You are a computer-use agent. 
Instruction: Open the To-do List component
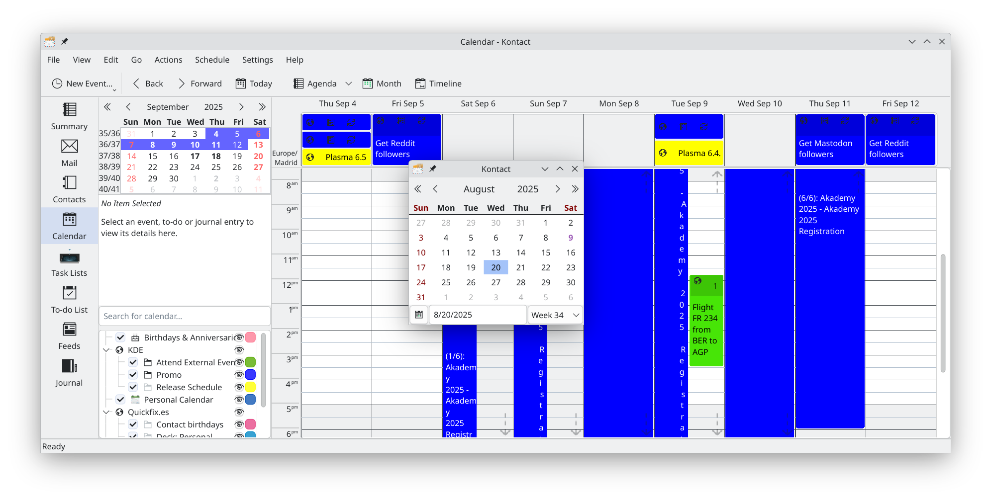click(x=69, y=300)
